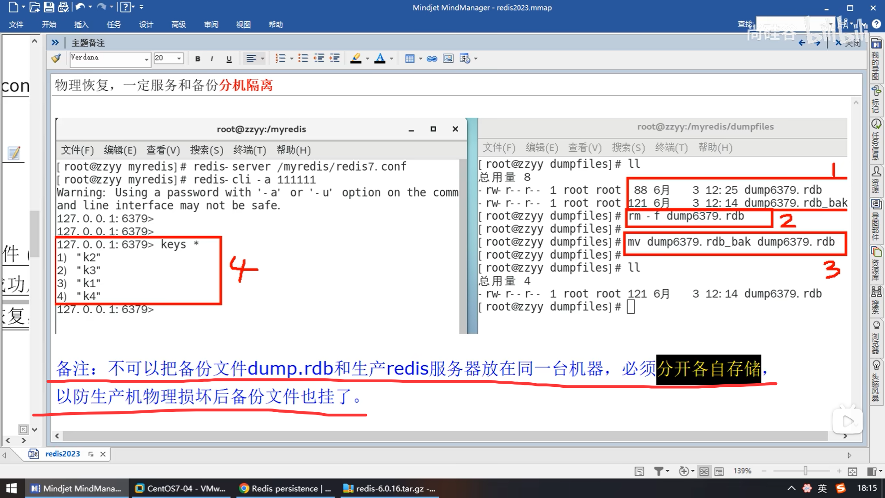Click the numbered list icon
This screenshot has height=498, width=885.
[x=280, y=59]
